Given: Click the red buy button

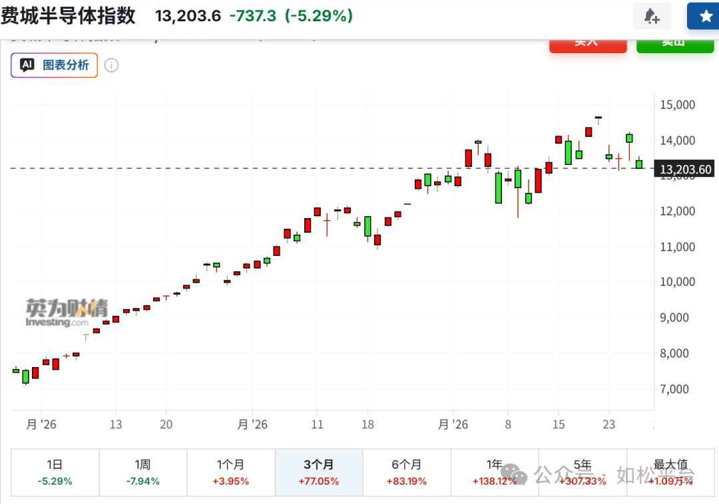Looking at the screenshot, I should 588,45.
